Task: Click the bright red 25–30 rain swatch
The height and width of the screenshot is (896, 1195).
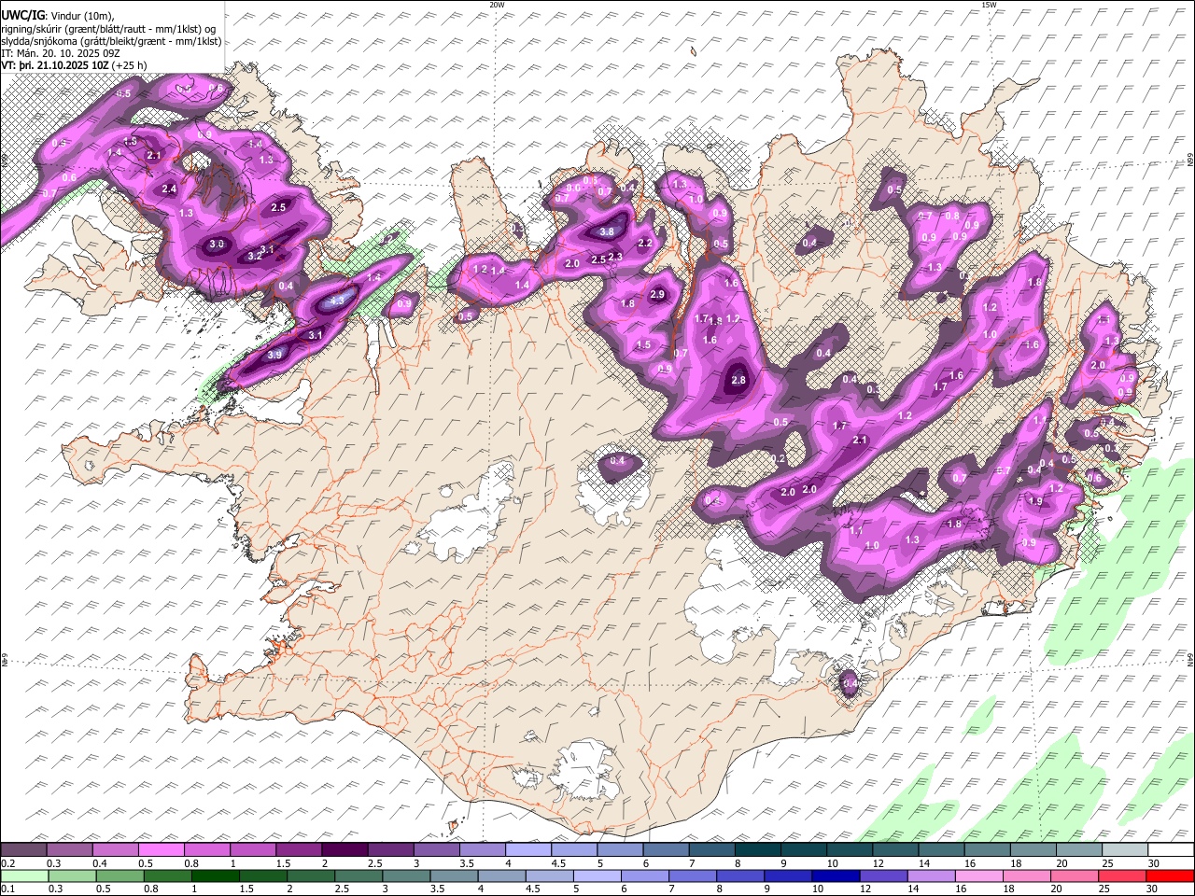Action: pos(1170,875)
